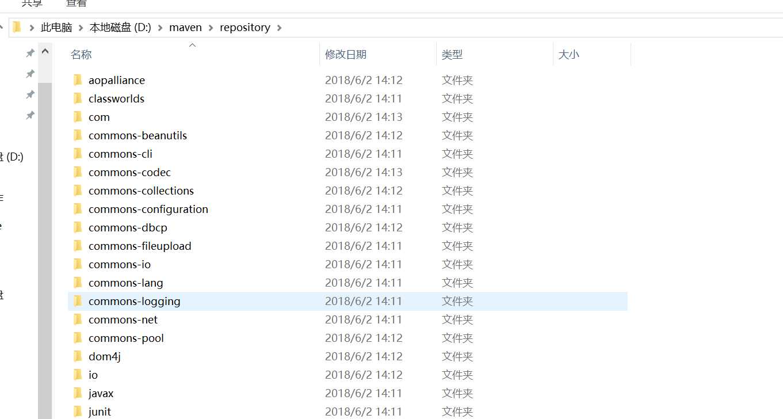
Task: Click the commons-logging folder icon
Action: click(78, 301)
